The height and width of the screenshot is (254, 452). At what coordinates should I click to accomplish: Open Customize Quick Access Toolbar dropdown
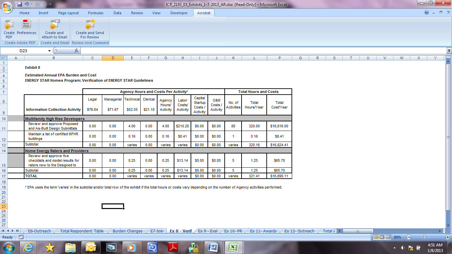50,5
